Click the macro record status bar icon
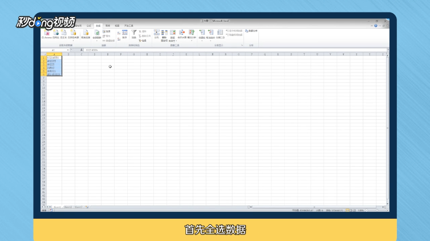430x241 pixels. tap(51, 210)
